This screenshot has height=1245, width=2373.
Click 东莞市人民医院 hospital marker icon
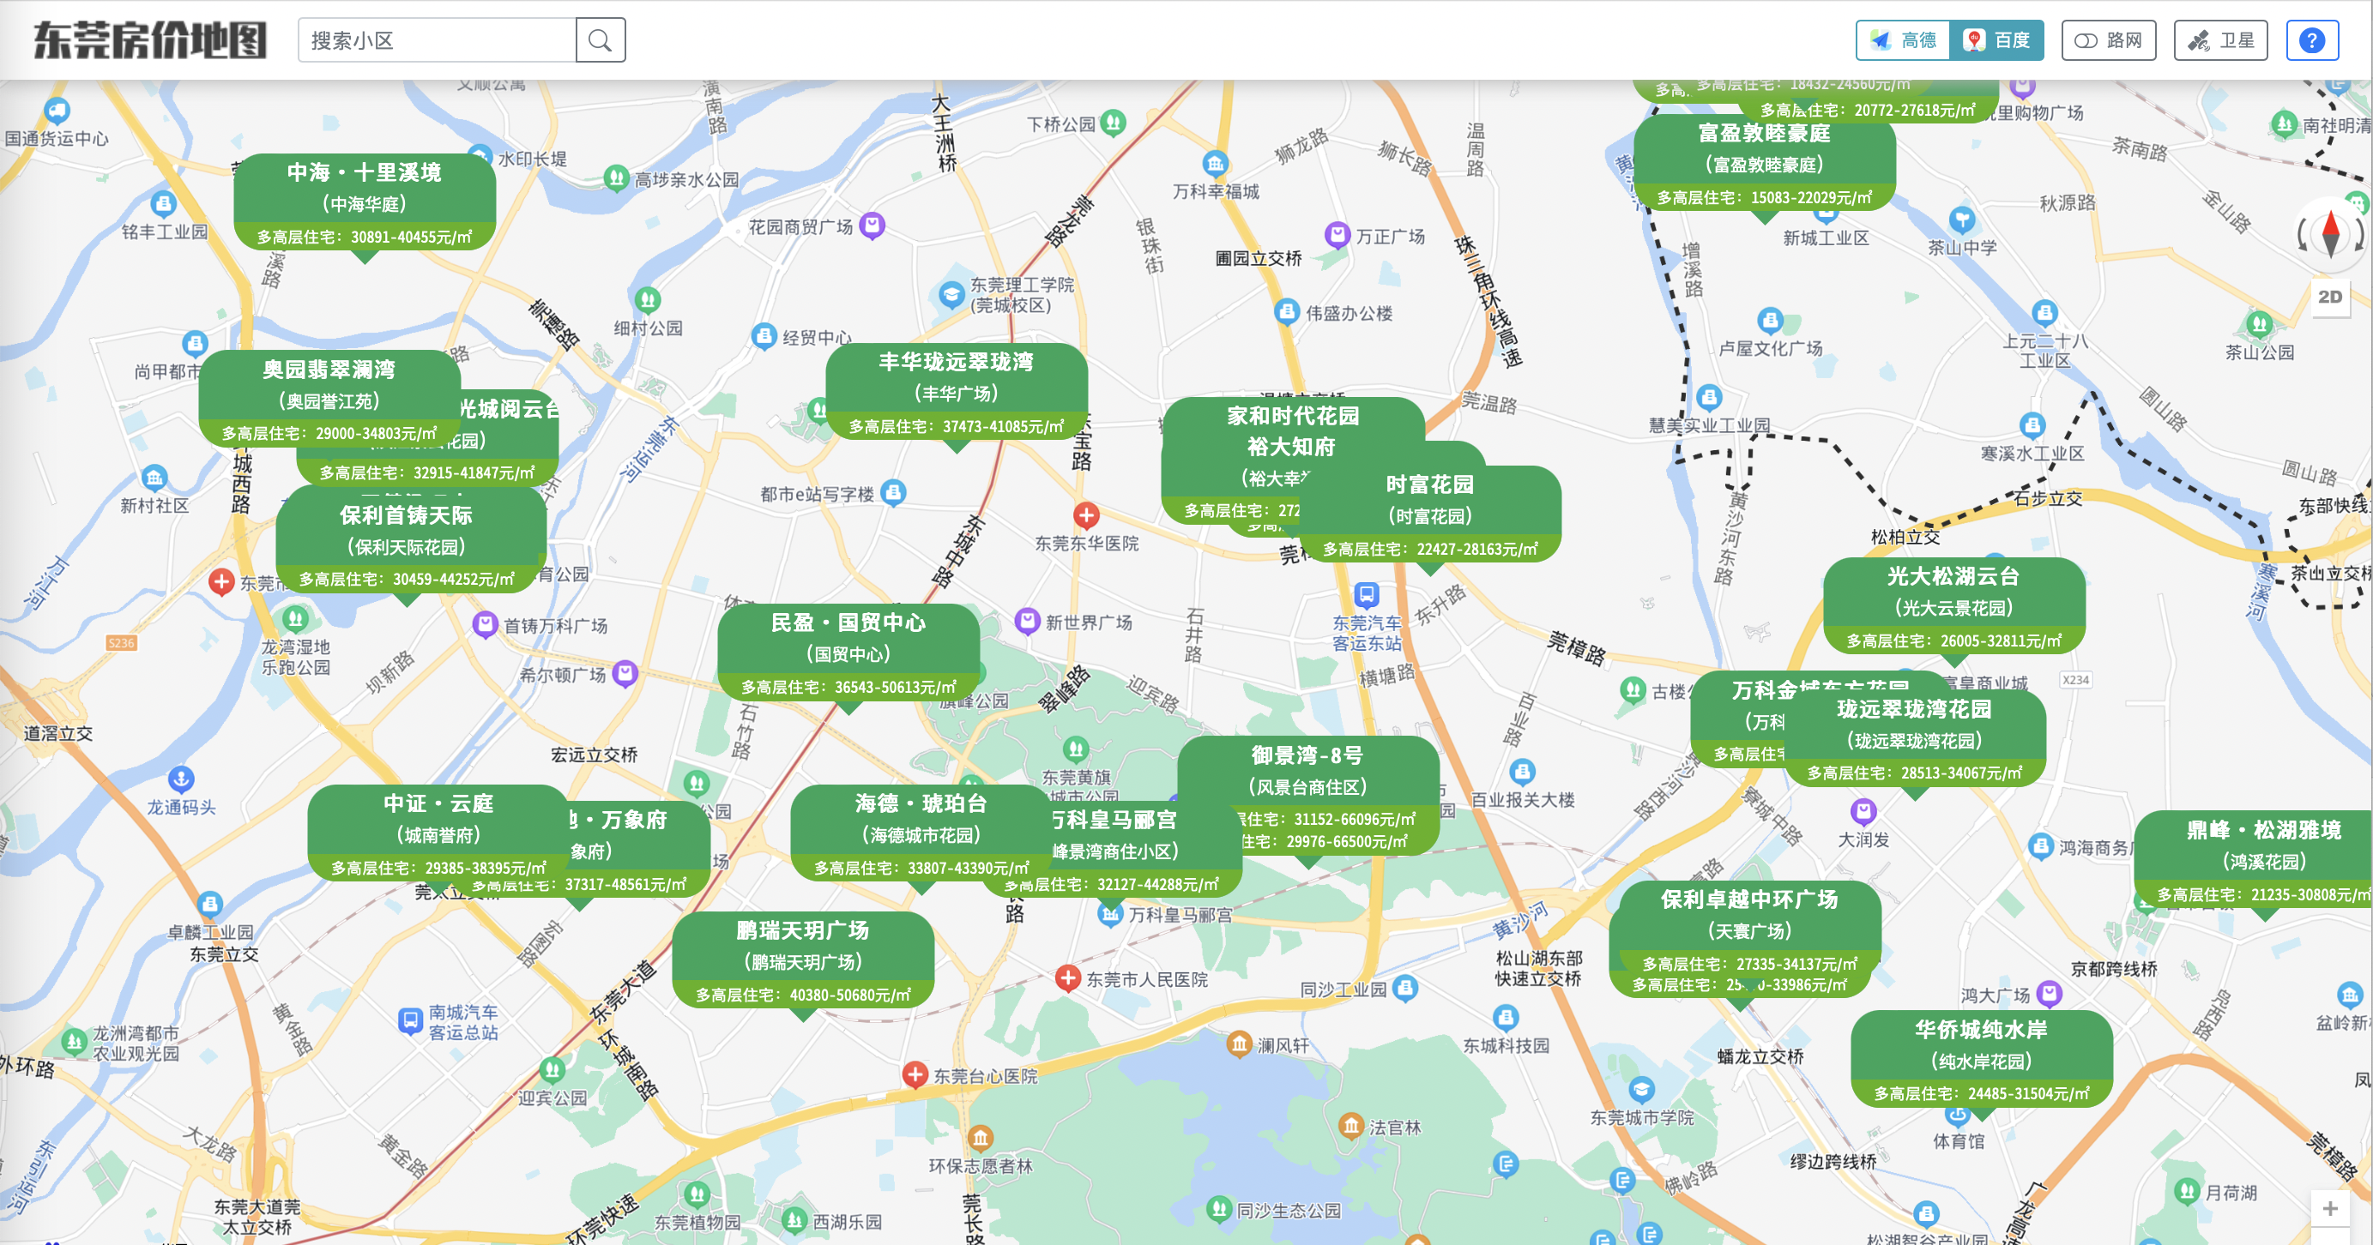point(1067,978)
